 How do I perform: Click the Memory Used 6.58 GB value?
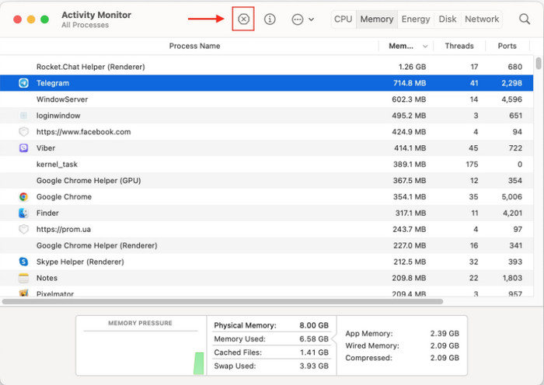click(314, 339)
